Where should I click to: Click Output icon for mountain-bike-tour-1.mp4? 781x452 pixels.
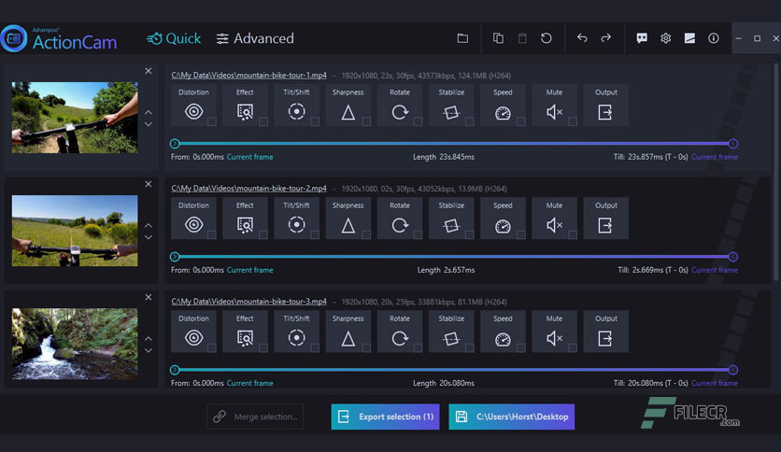click(x=605, y=112)
